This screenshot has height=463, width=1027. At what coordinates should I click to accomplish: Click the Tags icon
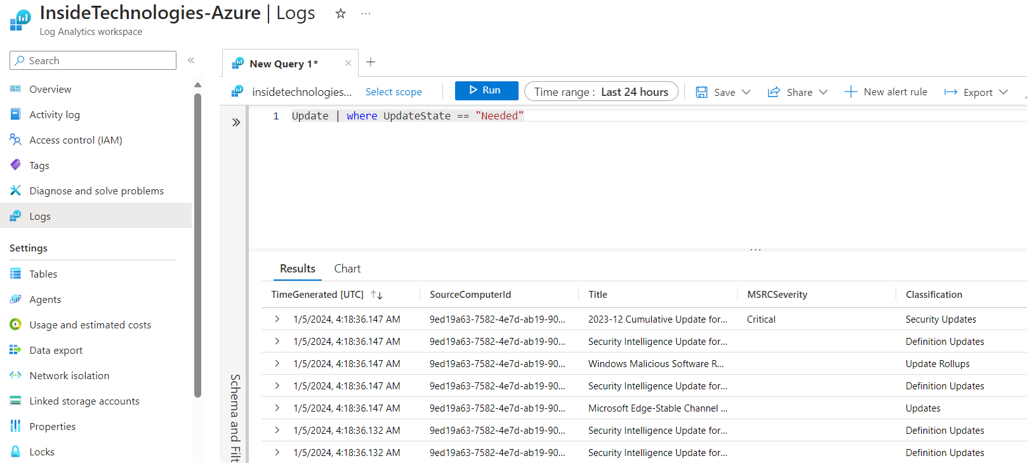pos(15,165)
